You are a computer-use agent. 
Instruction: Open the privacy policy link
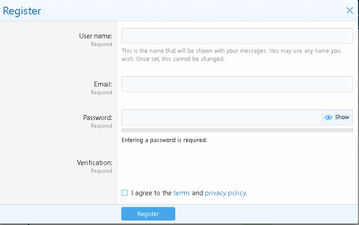(x=225, y=193)
